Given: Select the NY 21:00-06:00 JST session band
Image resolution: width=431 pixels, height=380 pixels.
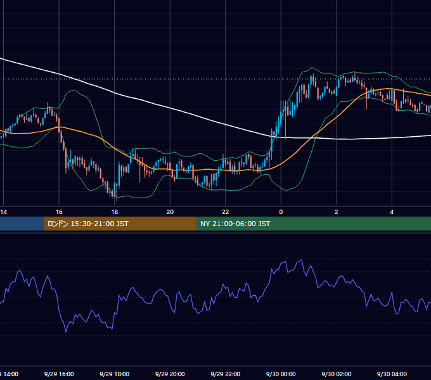Looking at the screenshot, I should [314, 224].
